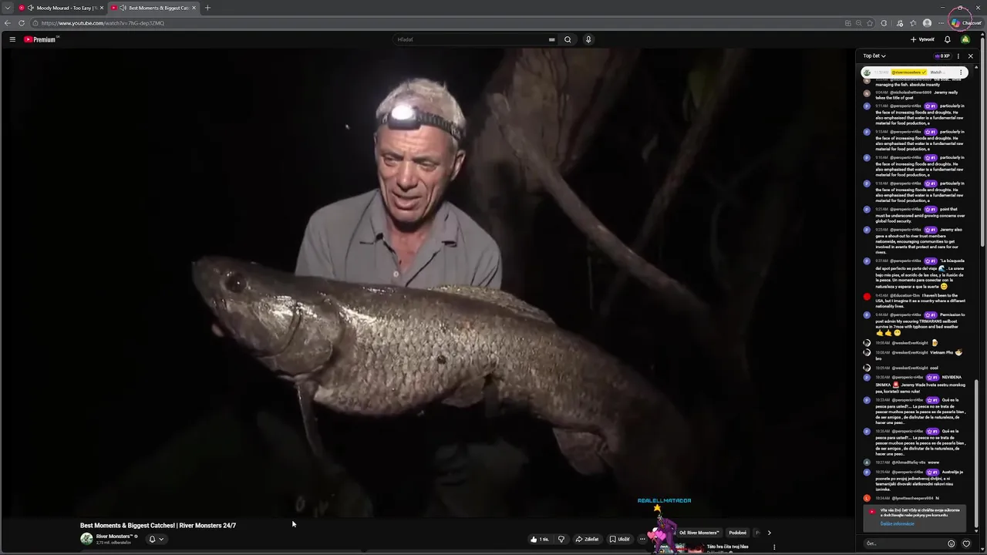Screen dimensions: 987x555
Task: Open options for 'Táto hra číta tvoj hlas' video
Action: [x=774, y=547]
